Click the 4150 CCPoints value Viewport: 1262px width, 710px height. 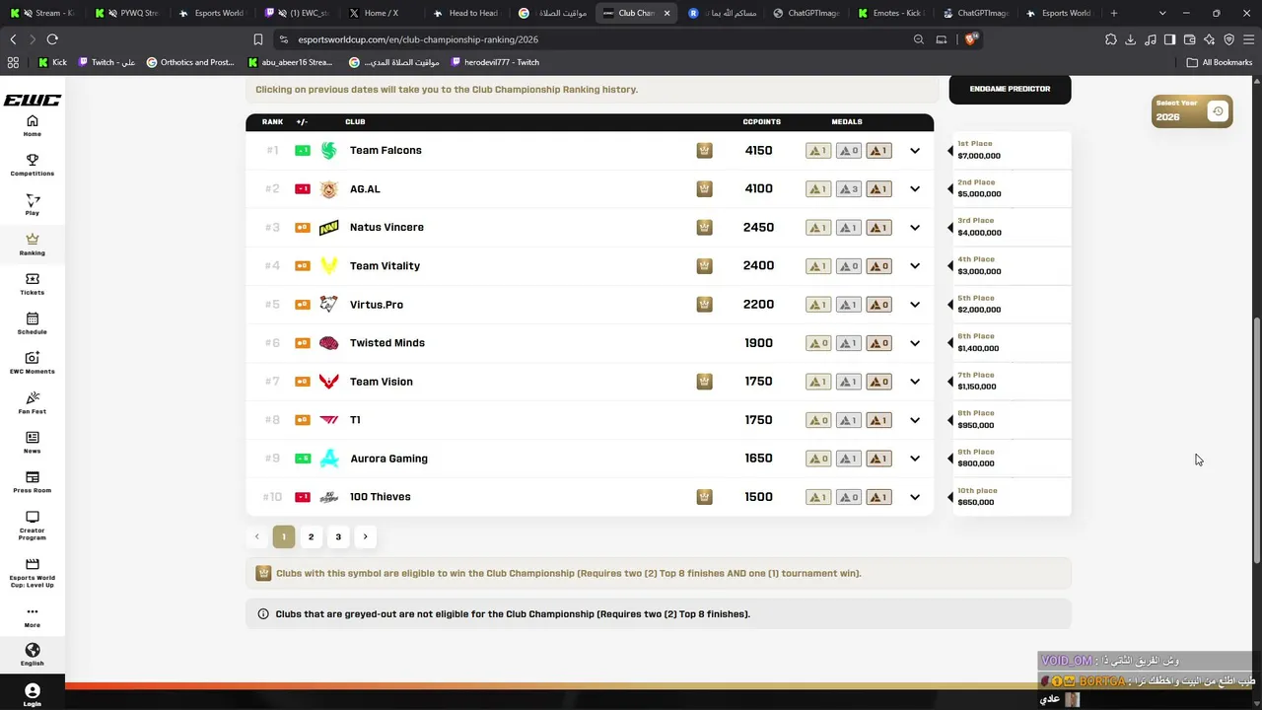click(758, 151)
